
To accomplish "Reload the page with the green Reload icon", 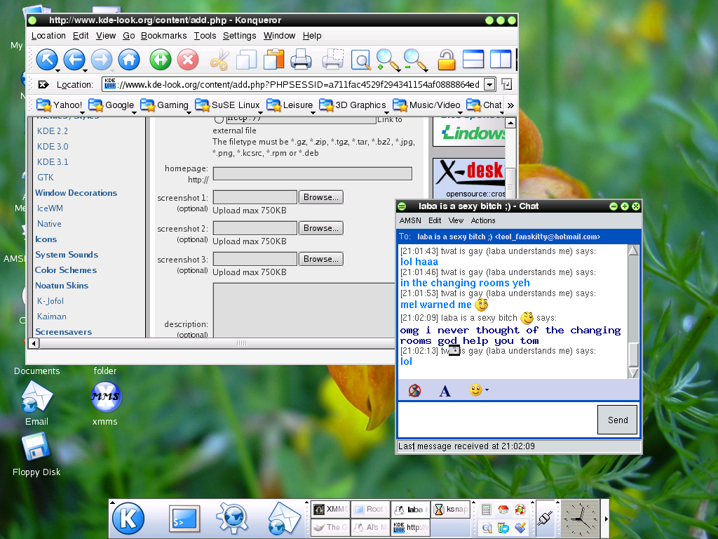I will (x=161, y=60).
